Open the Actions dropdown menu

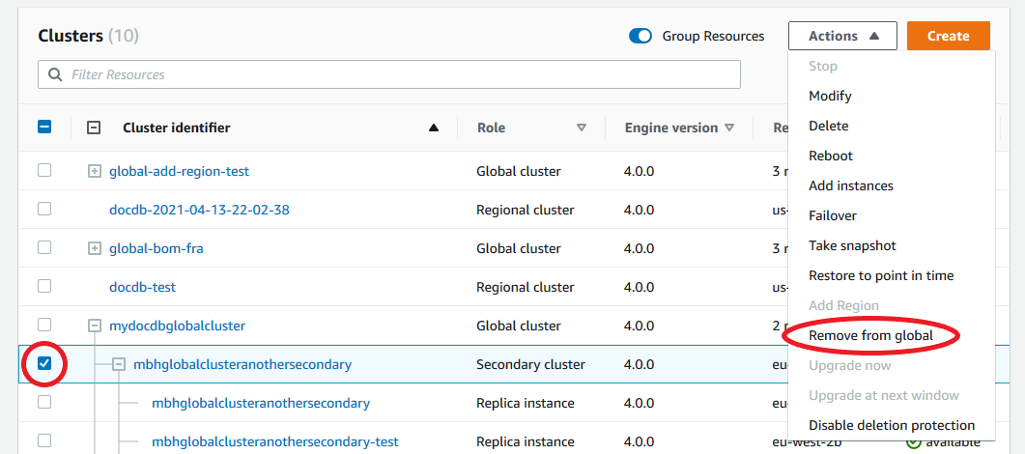pyautogui.click(x=842, y=36)
